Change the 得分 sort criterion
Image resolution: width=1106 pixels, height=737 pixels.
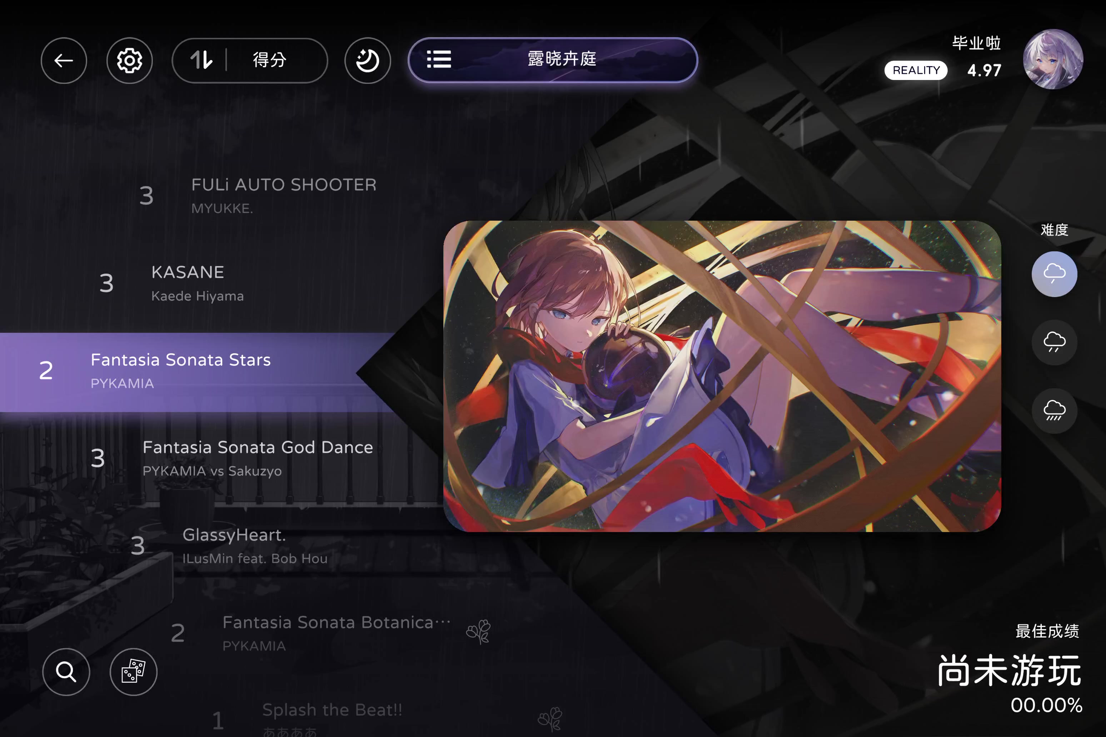pyautogui.click(x=270, y=60)
